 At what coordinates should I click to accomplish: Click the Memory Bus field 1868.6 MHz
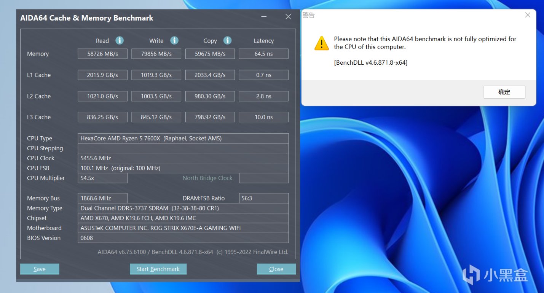102,198
